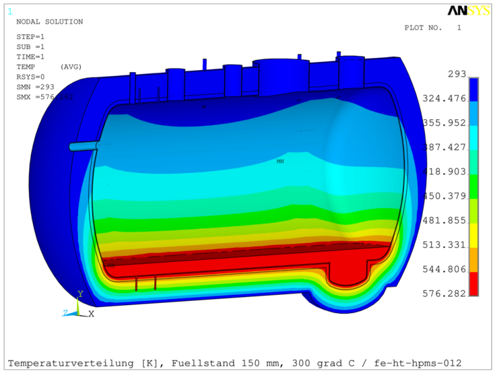
Task: Select the window number 1 label
Action: [9, 11]
